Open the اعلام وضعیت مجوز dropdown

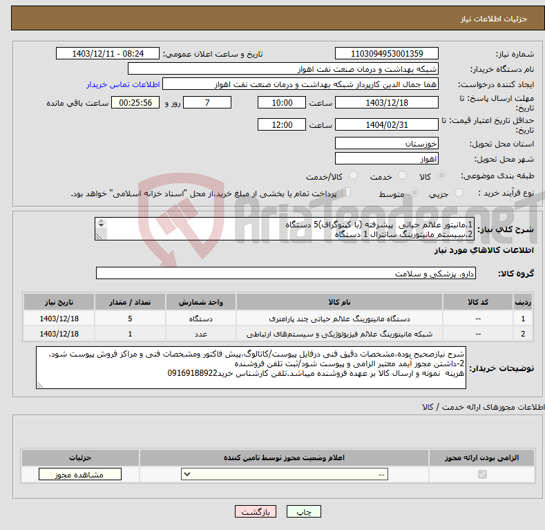[285, 474]
